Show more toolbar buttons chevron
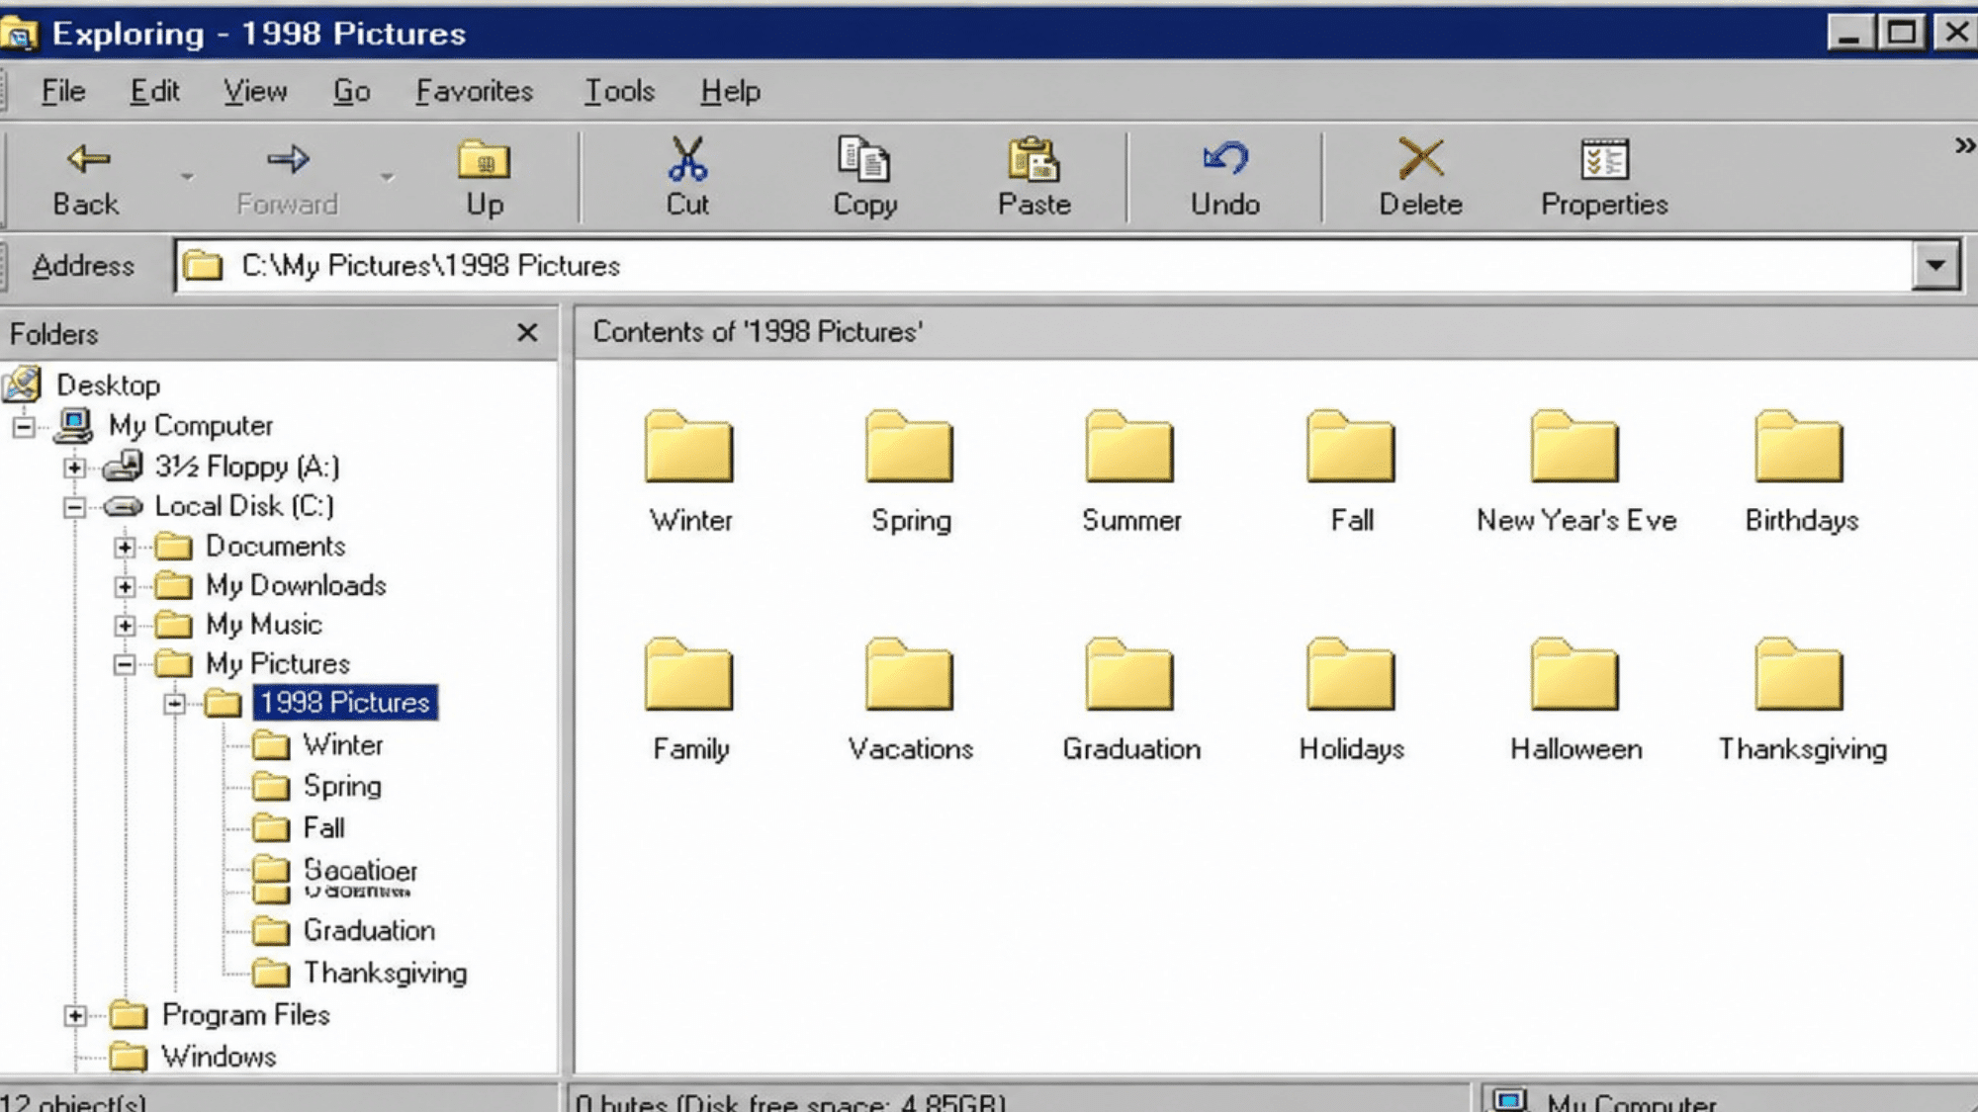Screen dimensions: 1978x1112 coord(1964,146)
